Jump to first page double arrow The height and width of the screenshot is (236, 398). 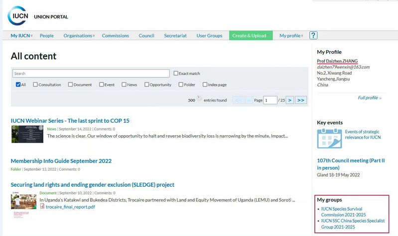coord(238,100)
